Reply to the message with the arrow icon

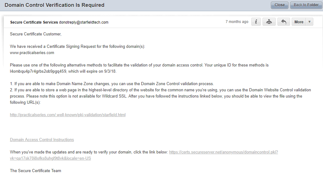coord(284,22)
